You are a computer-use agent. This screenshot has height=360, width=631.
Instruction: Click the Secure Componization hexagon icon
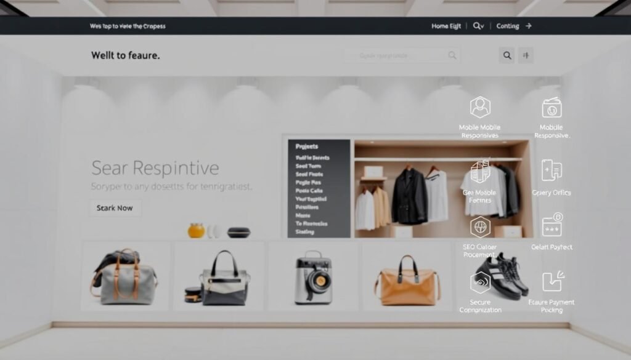coord(480,282)
